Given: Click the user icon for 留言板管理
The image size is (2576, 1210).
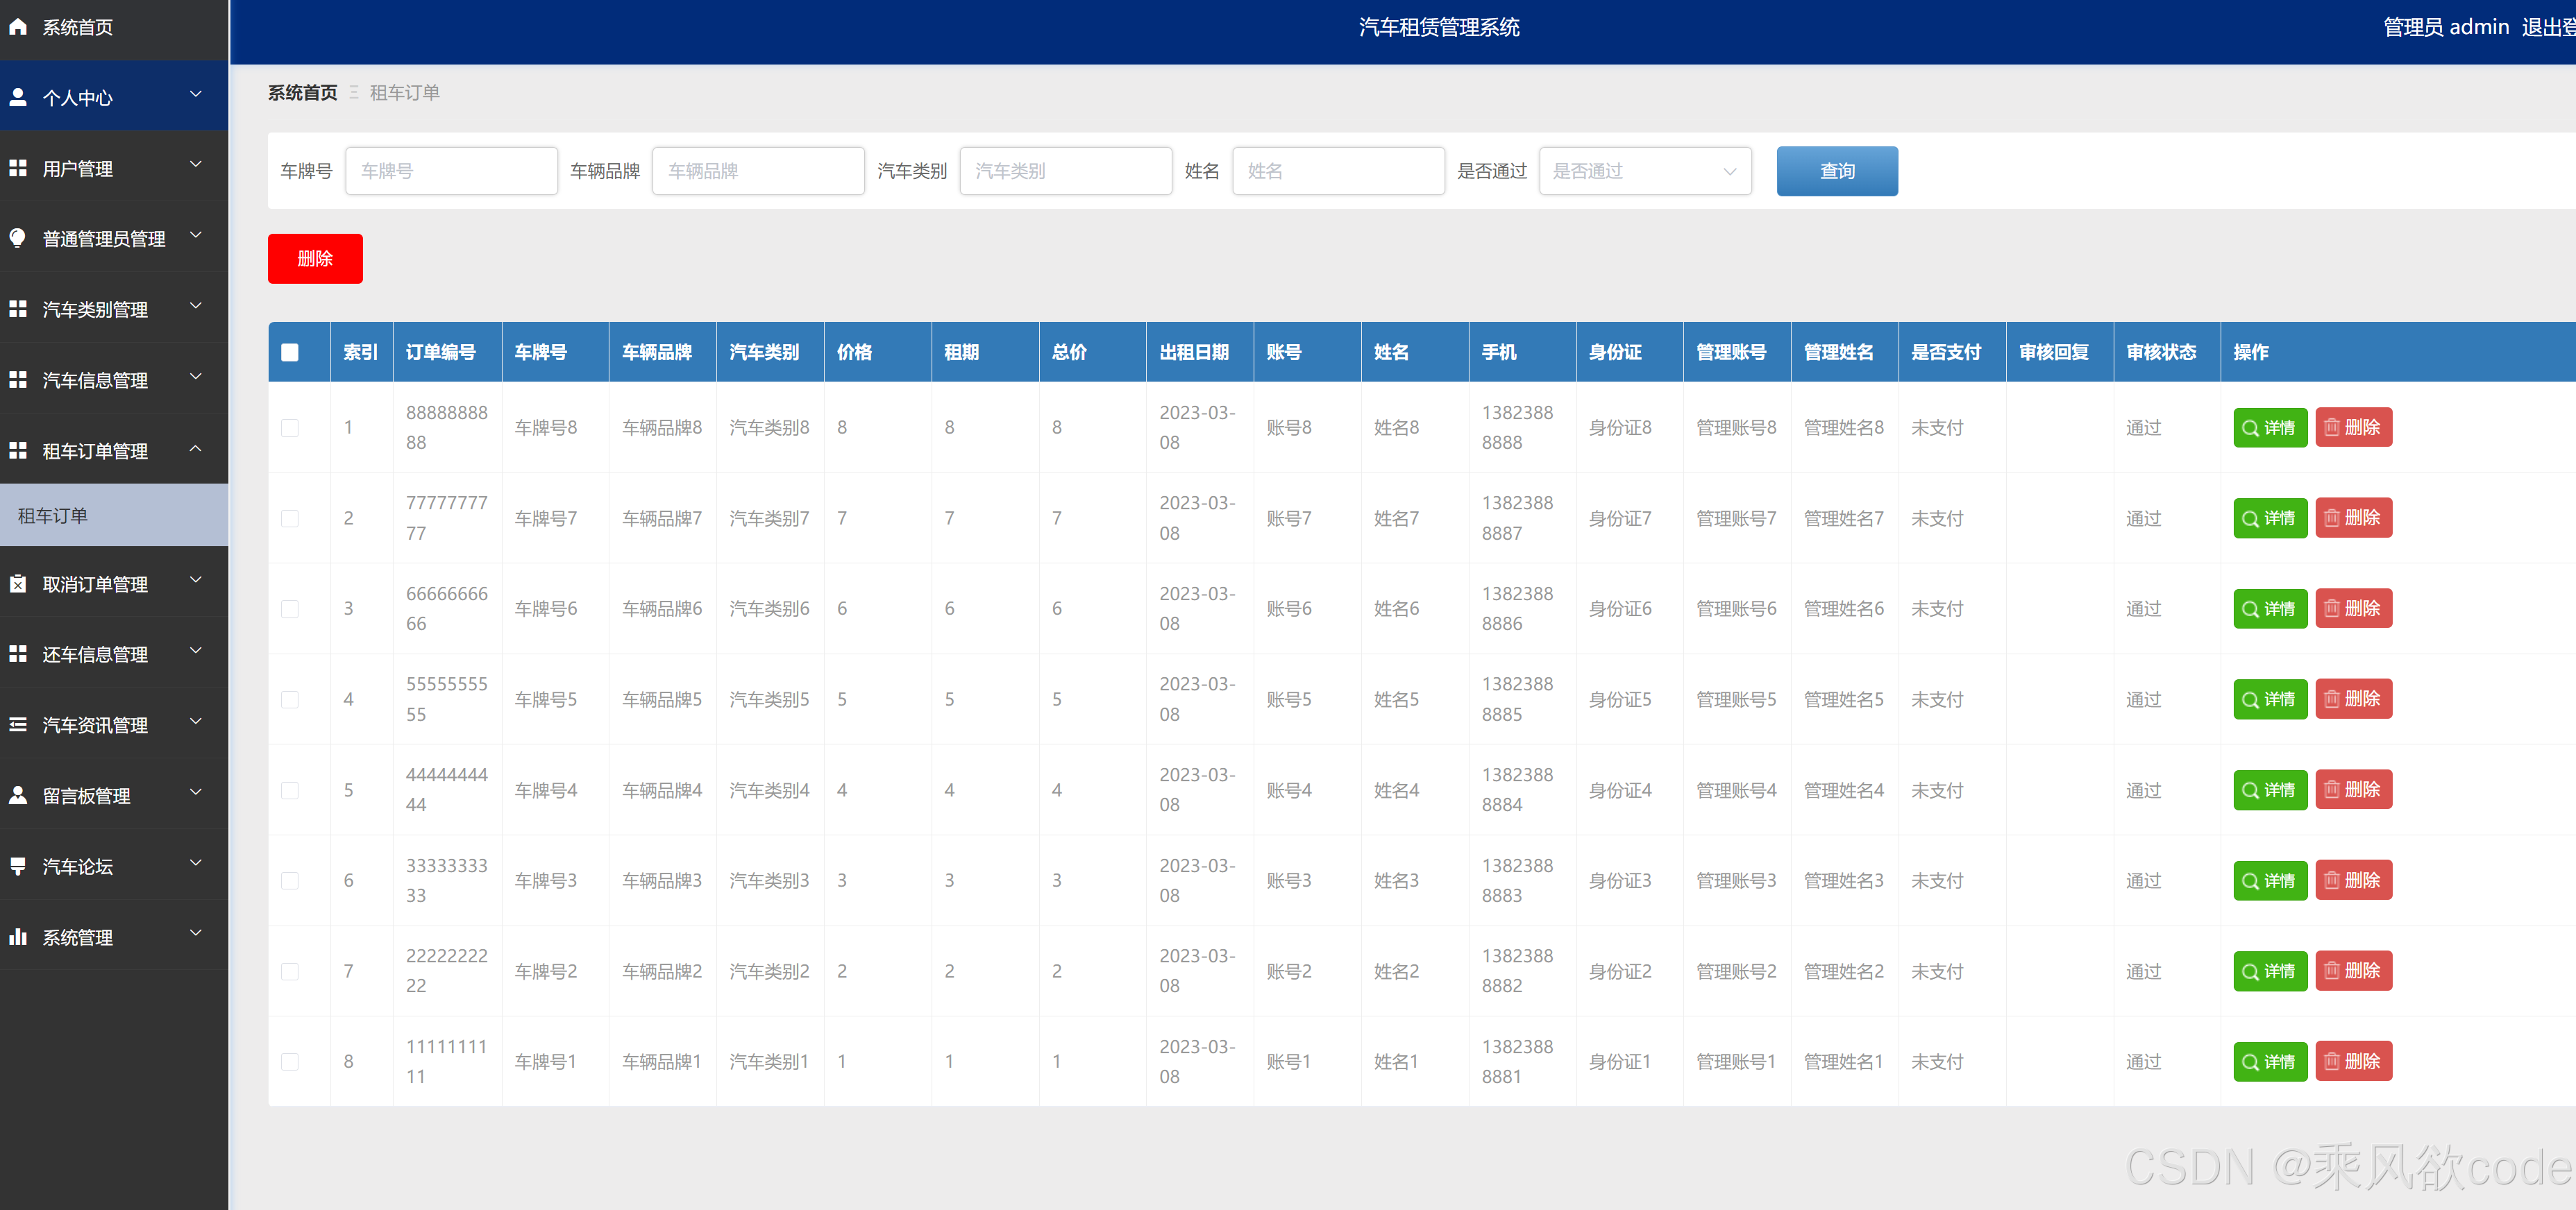Looking at the screenshot, I should pos(18,795).
